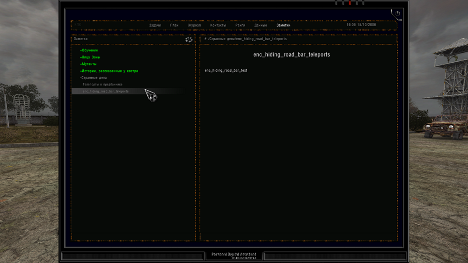Open the Задачи tab
This screenshot has height=263, width=468.
click(155, 25)
